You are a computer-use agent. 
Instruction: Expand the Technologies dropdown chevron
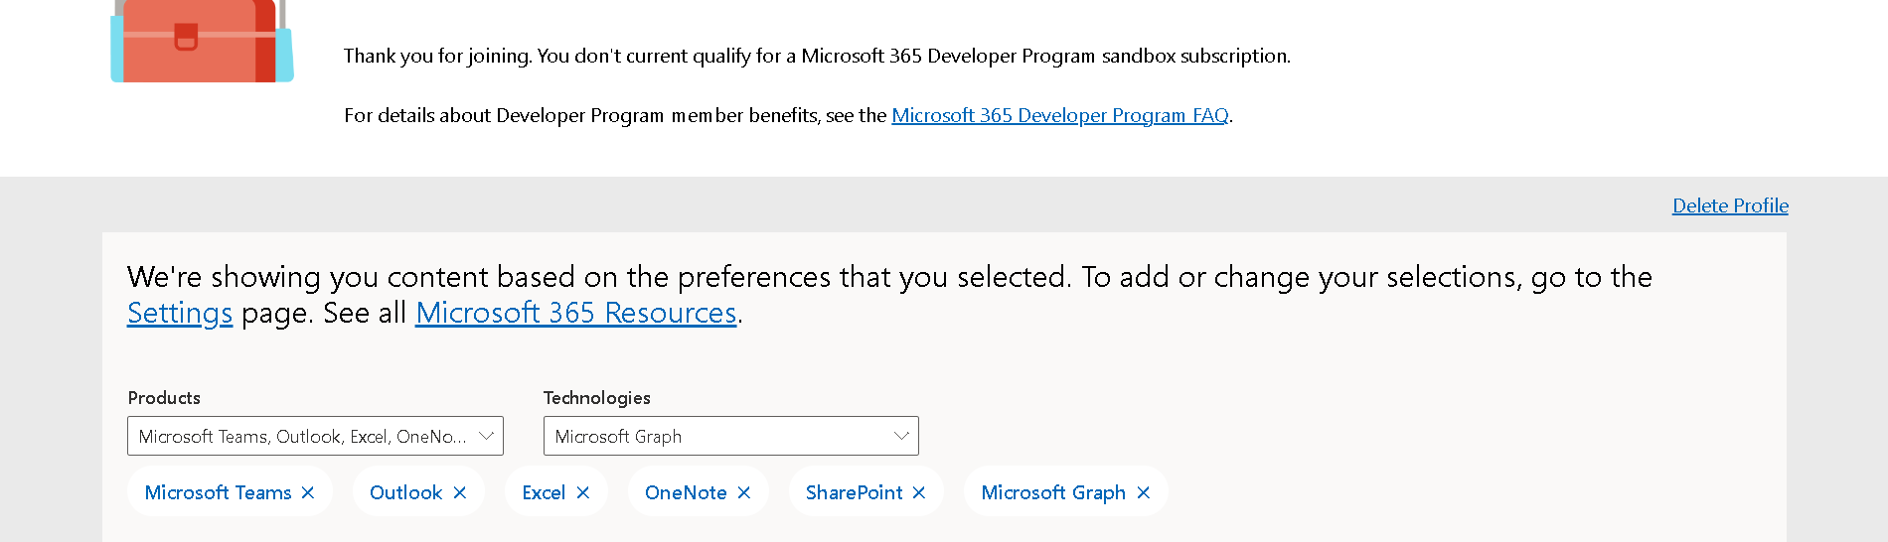(901, 436)
